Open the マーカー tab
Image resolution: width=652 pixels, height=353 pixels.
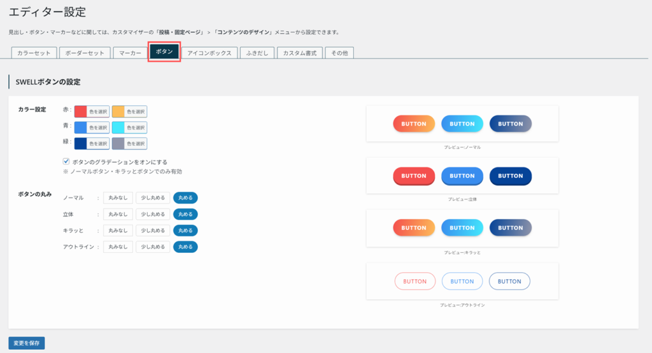click(130, 53)
